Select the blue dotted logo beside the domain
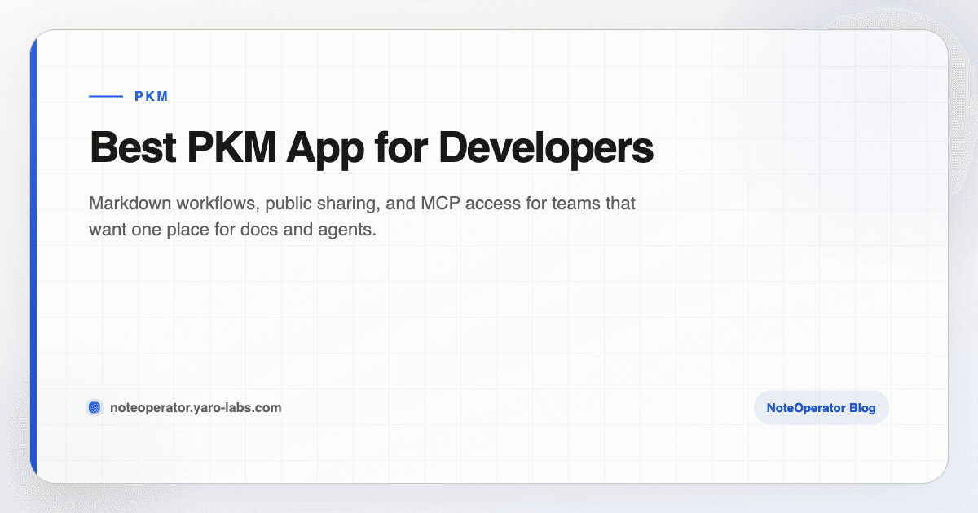Viewport: 978px width, 513px height. [95, 406]
